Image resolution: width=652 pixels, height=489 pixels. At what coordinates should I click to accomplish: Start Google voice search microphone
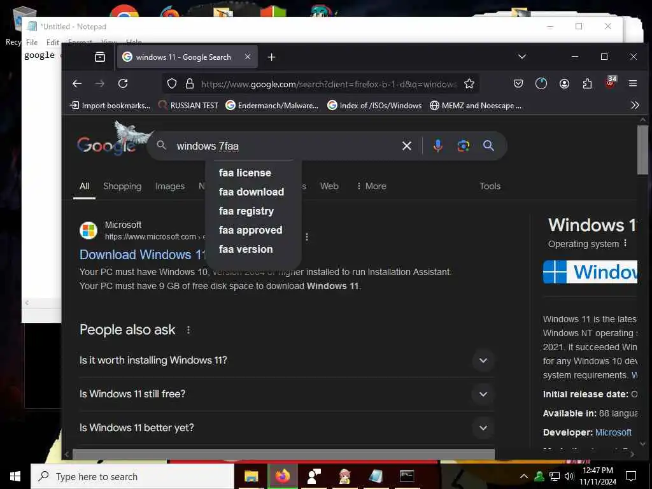point(437,146)
